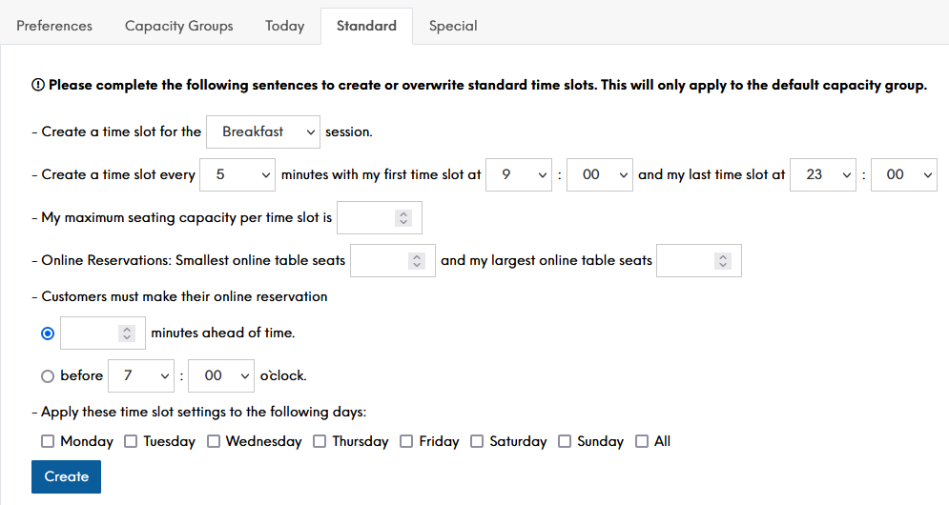Open the Breakfast session dropdown

coord(263,131)
